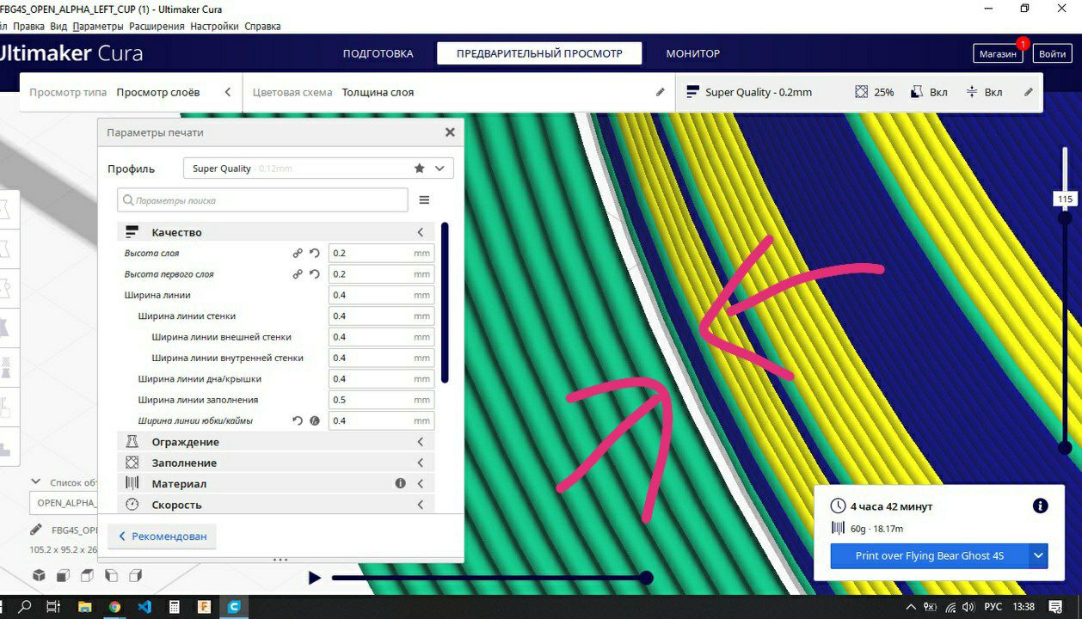Click the simulation path slider handle

(646, 578)
